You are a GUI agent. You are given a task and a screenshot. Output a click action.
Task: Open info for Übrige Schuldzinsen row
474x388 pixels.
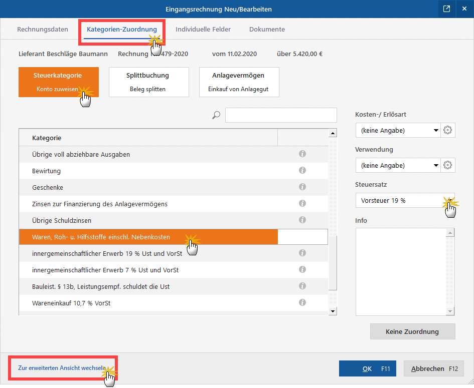pyautogui.click(x=302, y=220)
